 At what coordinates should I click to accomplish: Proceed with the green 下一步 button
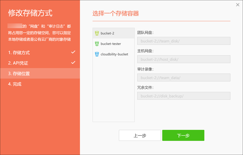183,136
